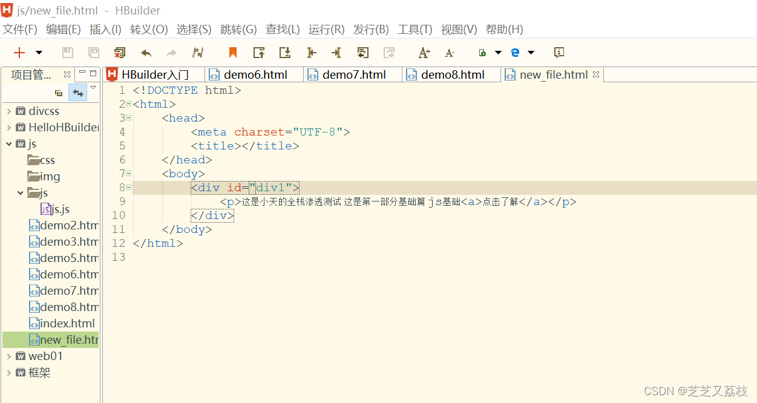This screenshot has width=757, height=403.
Task: Collapse the js project node
Action: point(8,144)
